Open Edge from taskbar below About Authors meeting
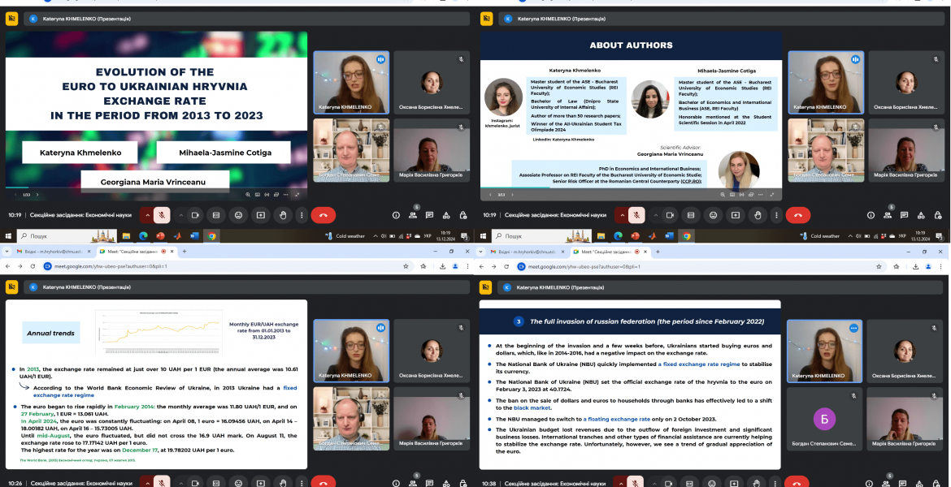 [618, 235]
